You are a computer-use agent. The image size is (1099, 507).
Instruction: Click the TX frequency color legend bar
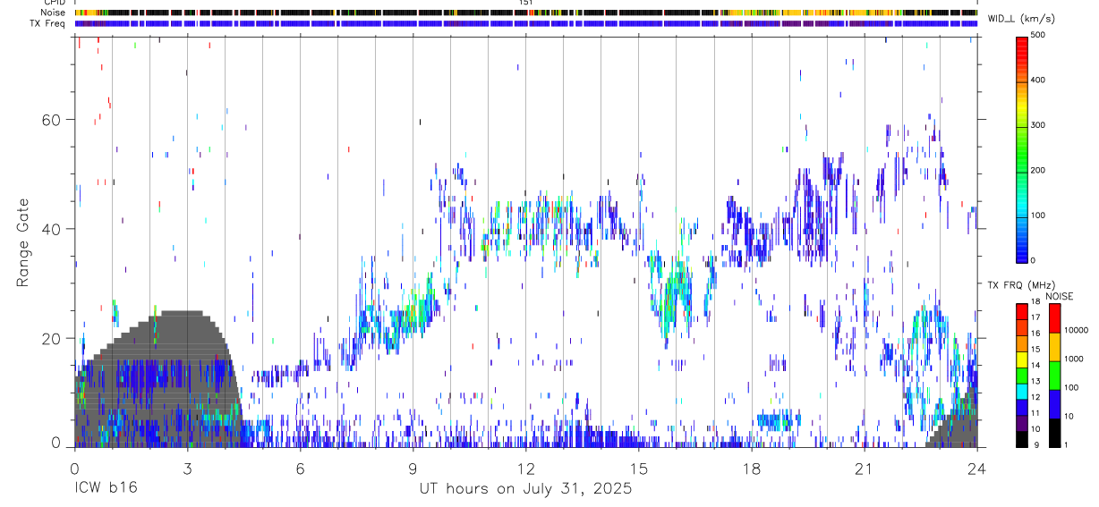coord(1022,374)
